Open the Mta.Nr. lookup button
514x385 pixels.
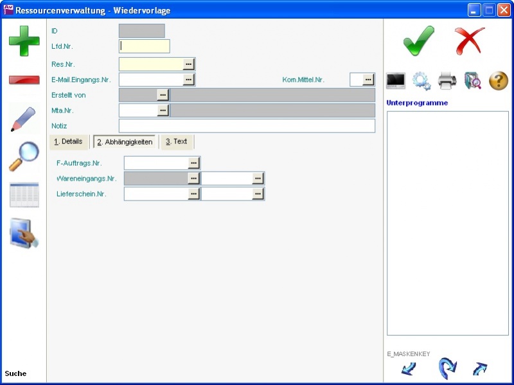[163, 111]
